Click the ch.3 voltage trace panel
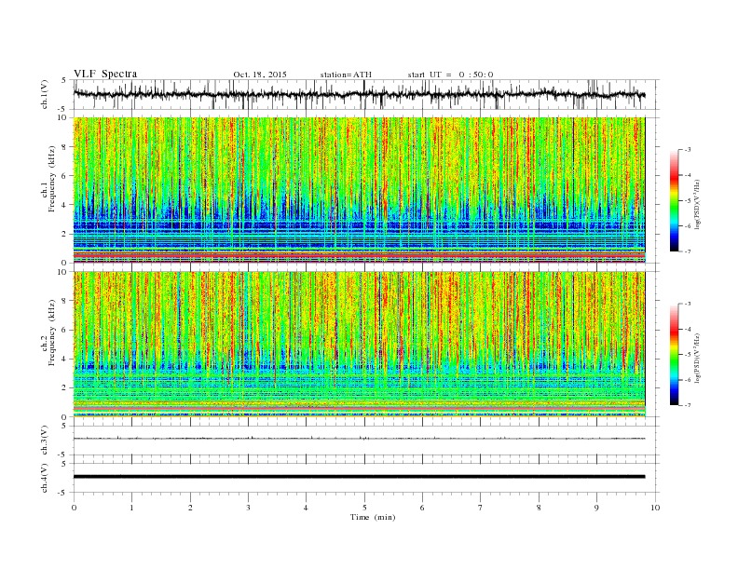Viewport: 738px width, 570px height. pos(365,441)
